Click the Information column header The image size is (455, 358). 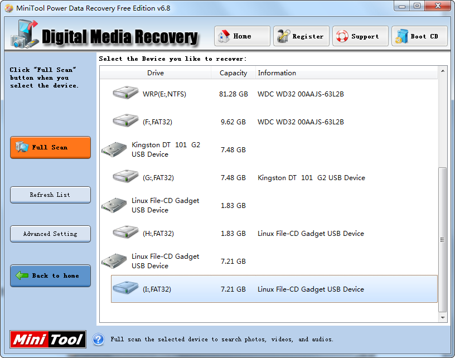(x=346, y=73)
